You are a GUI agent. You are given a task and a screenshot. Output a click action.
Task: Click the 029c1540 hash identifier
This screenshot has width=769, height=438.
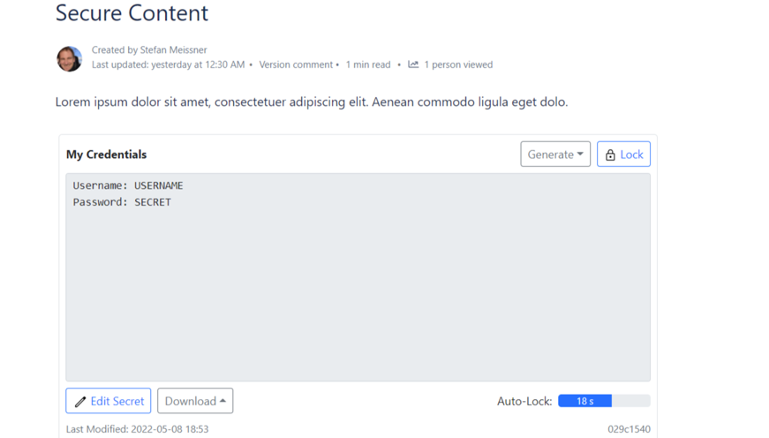point(629,429)
